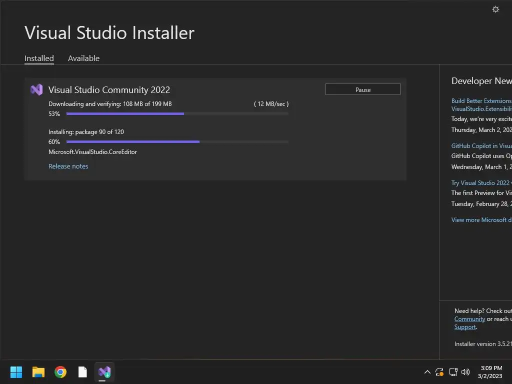Click the sync update tray icon
The height and width of the screenshot is (384, 512).
tap(439, 372)
